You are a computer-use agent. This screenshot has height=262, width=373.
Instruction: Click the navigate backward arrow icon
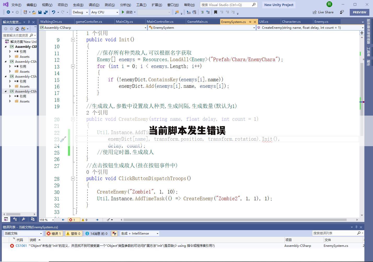coord(8,12)
